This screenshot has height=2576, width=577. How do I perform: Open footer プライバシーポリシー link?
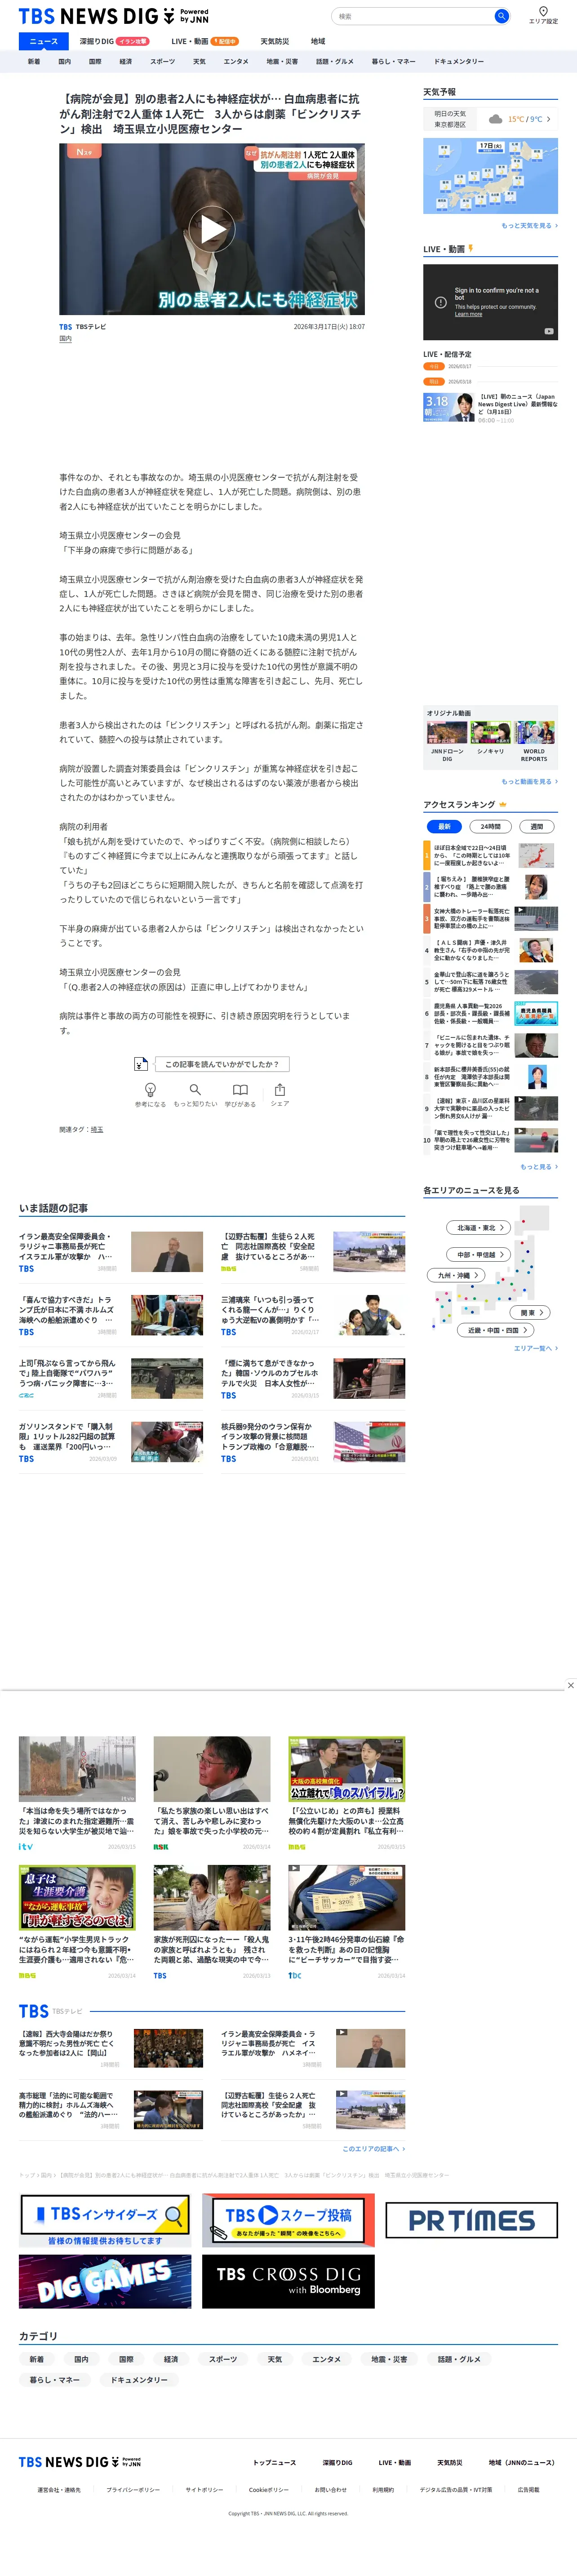(133, 2490)
